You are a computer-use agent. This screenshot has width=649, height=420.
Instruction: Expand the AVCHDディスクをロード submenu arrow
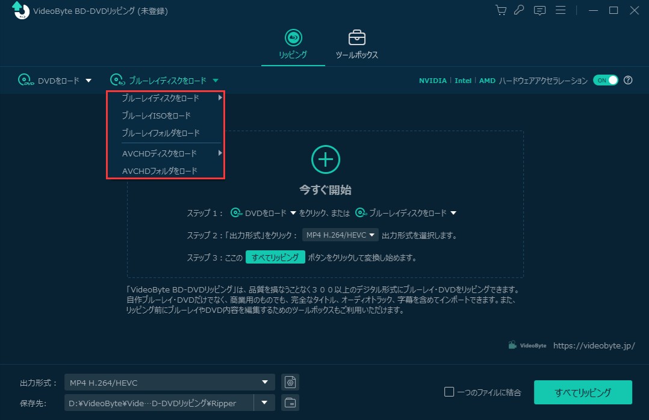pos(220,153)
